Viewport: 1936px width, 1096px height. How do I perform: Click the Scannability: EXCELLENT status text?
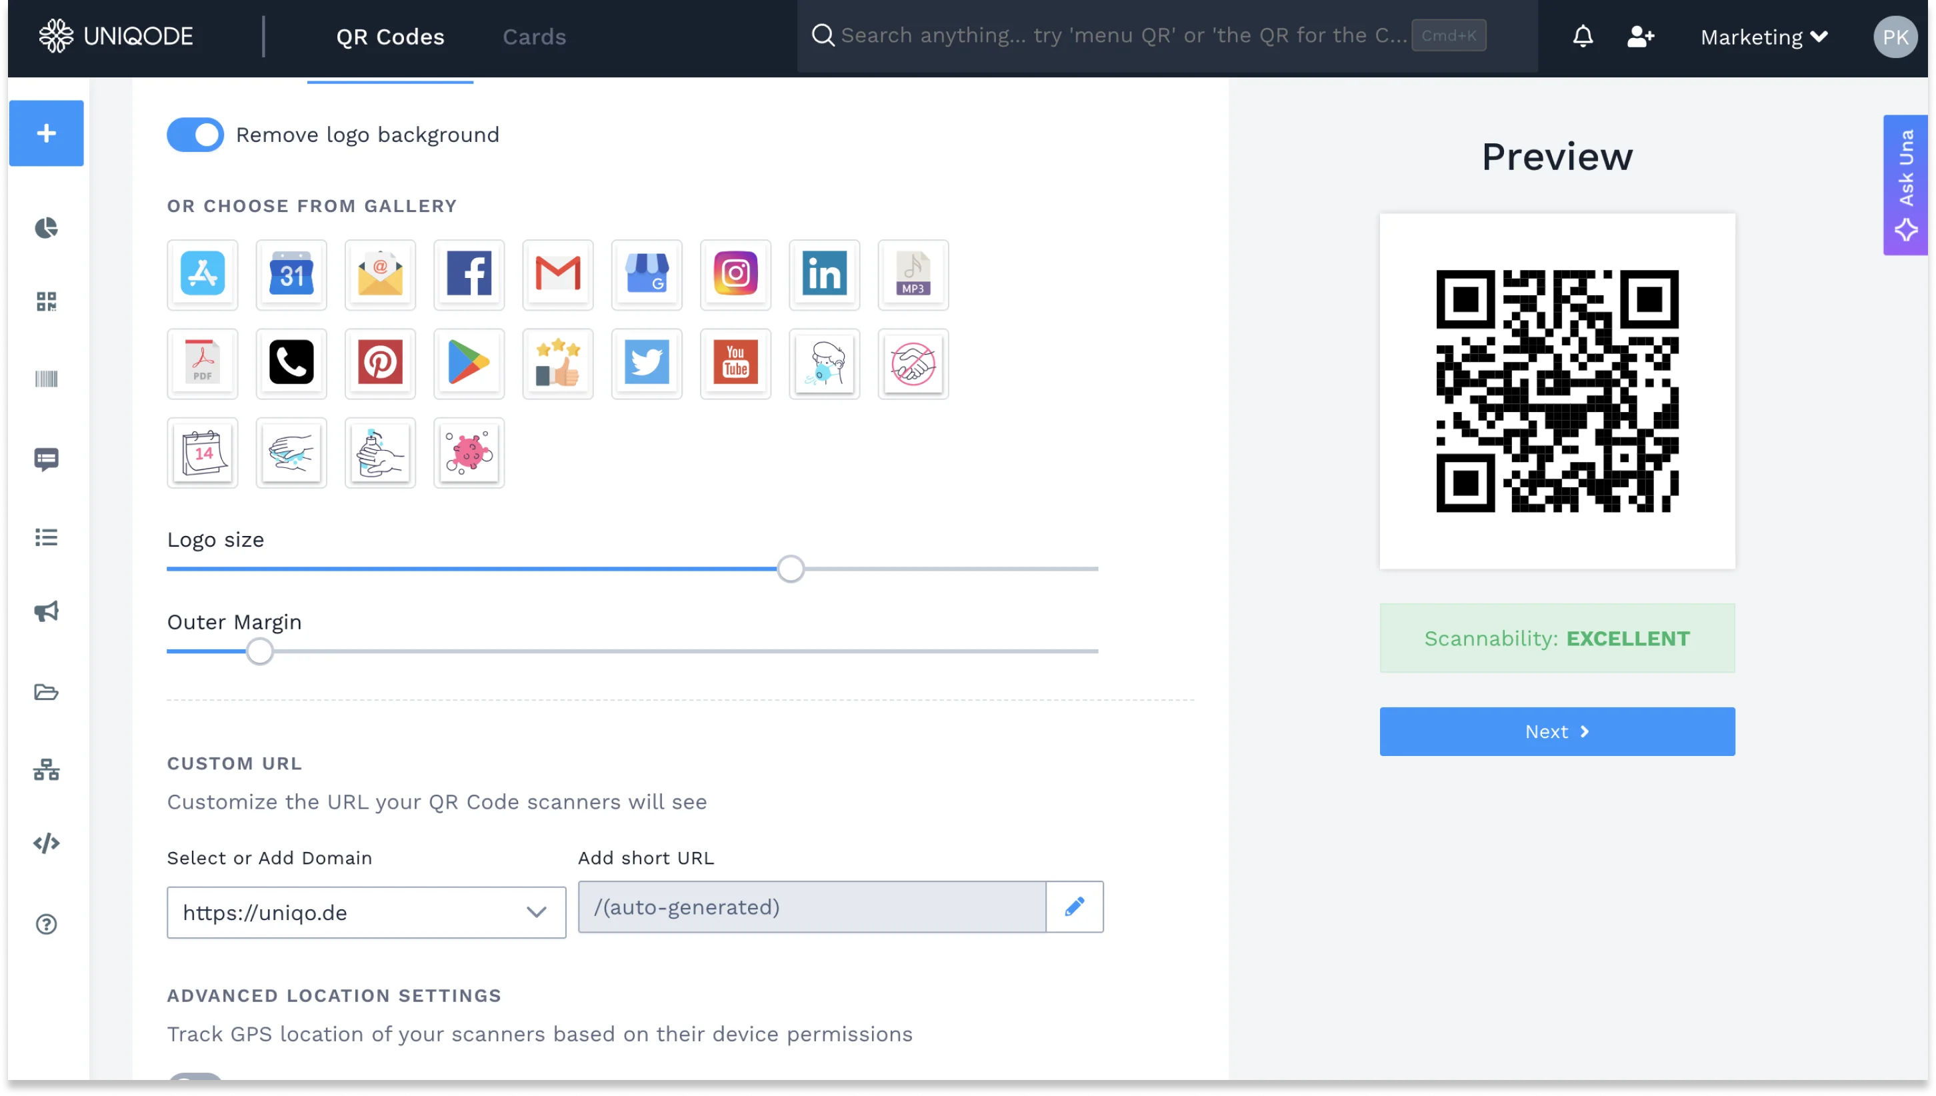pyautogui.click(x=1557, y=638)
